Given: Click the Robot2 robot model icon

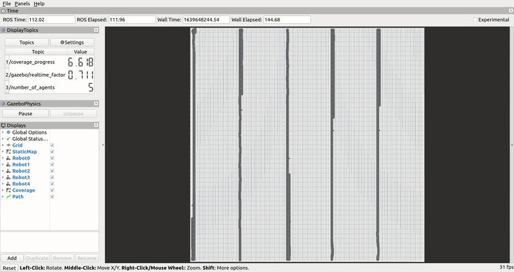Looking at the screenshot, I should coord(8,171).
